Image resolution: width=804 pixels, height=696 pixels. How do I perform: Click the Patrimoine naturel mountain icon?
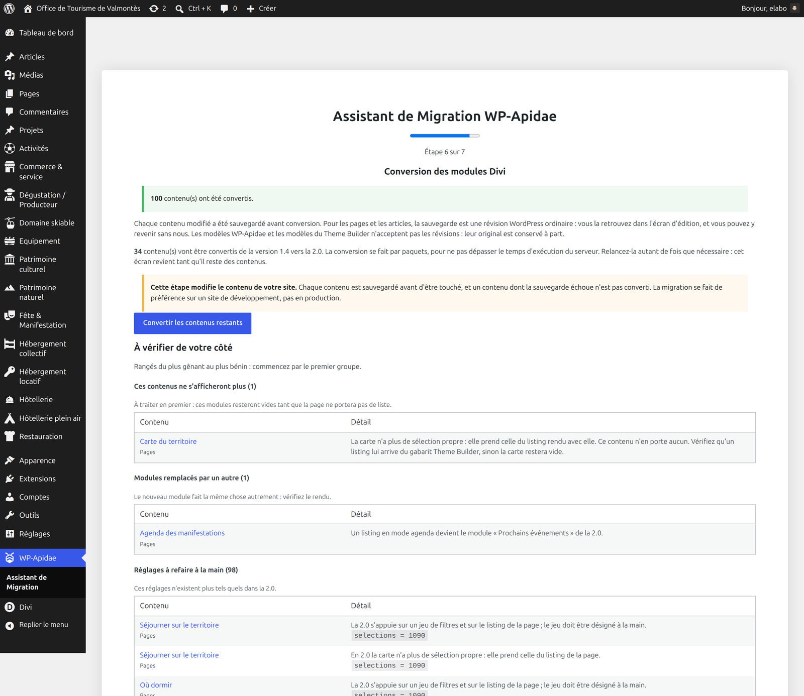10,288
